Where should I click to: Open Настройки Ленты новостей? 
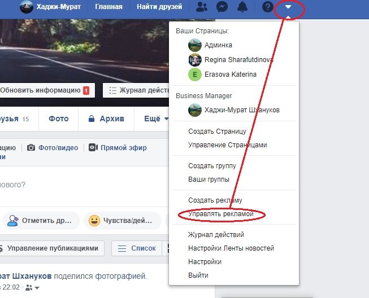(231, 248)
